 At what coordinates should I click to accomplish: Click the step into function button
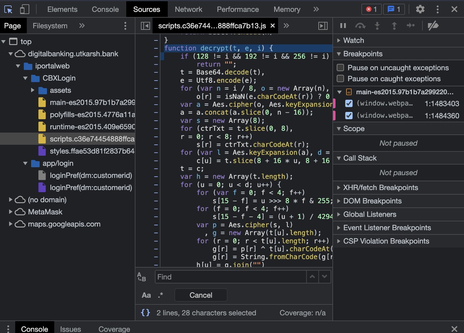point(377,26)
